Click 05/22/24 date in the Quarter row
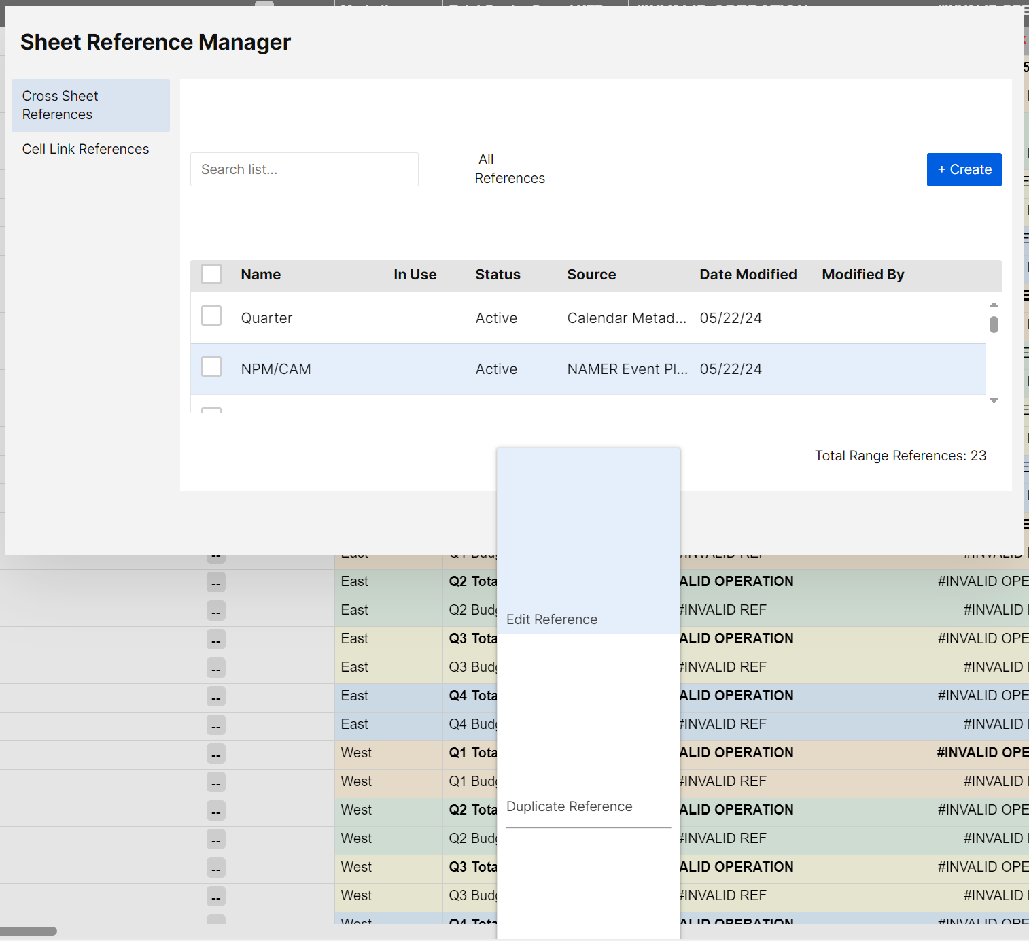Viewport: 1029px width, 941px height. (x=731, y=318)
